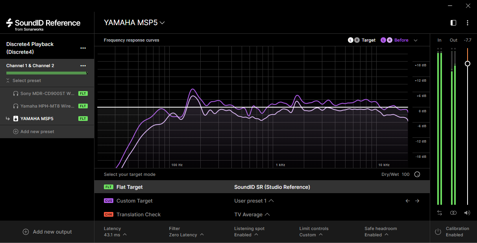
Task: Click the FLT badge on Sony preset
Action: pyautogui.click(x=83, y=94)
